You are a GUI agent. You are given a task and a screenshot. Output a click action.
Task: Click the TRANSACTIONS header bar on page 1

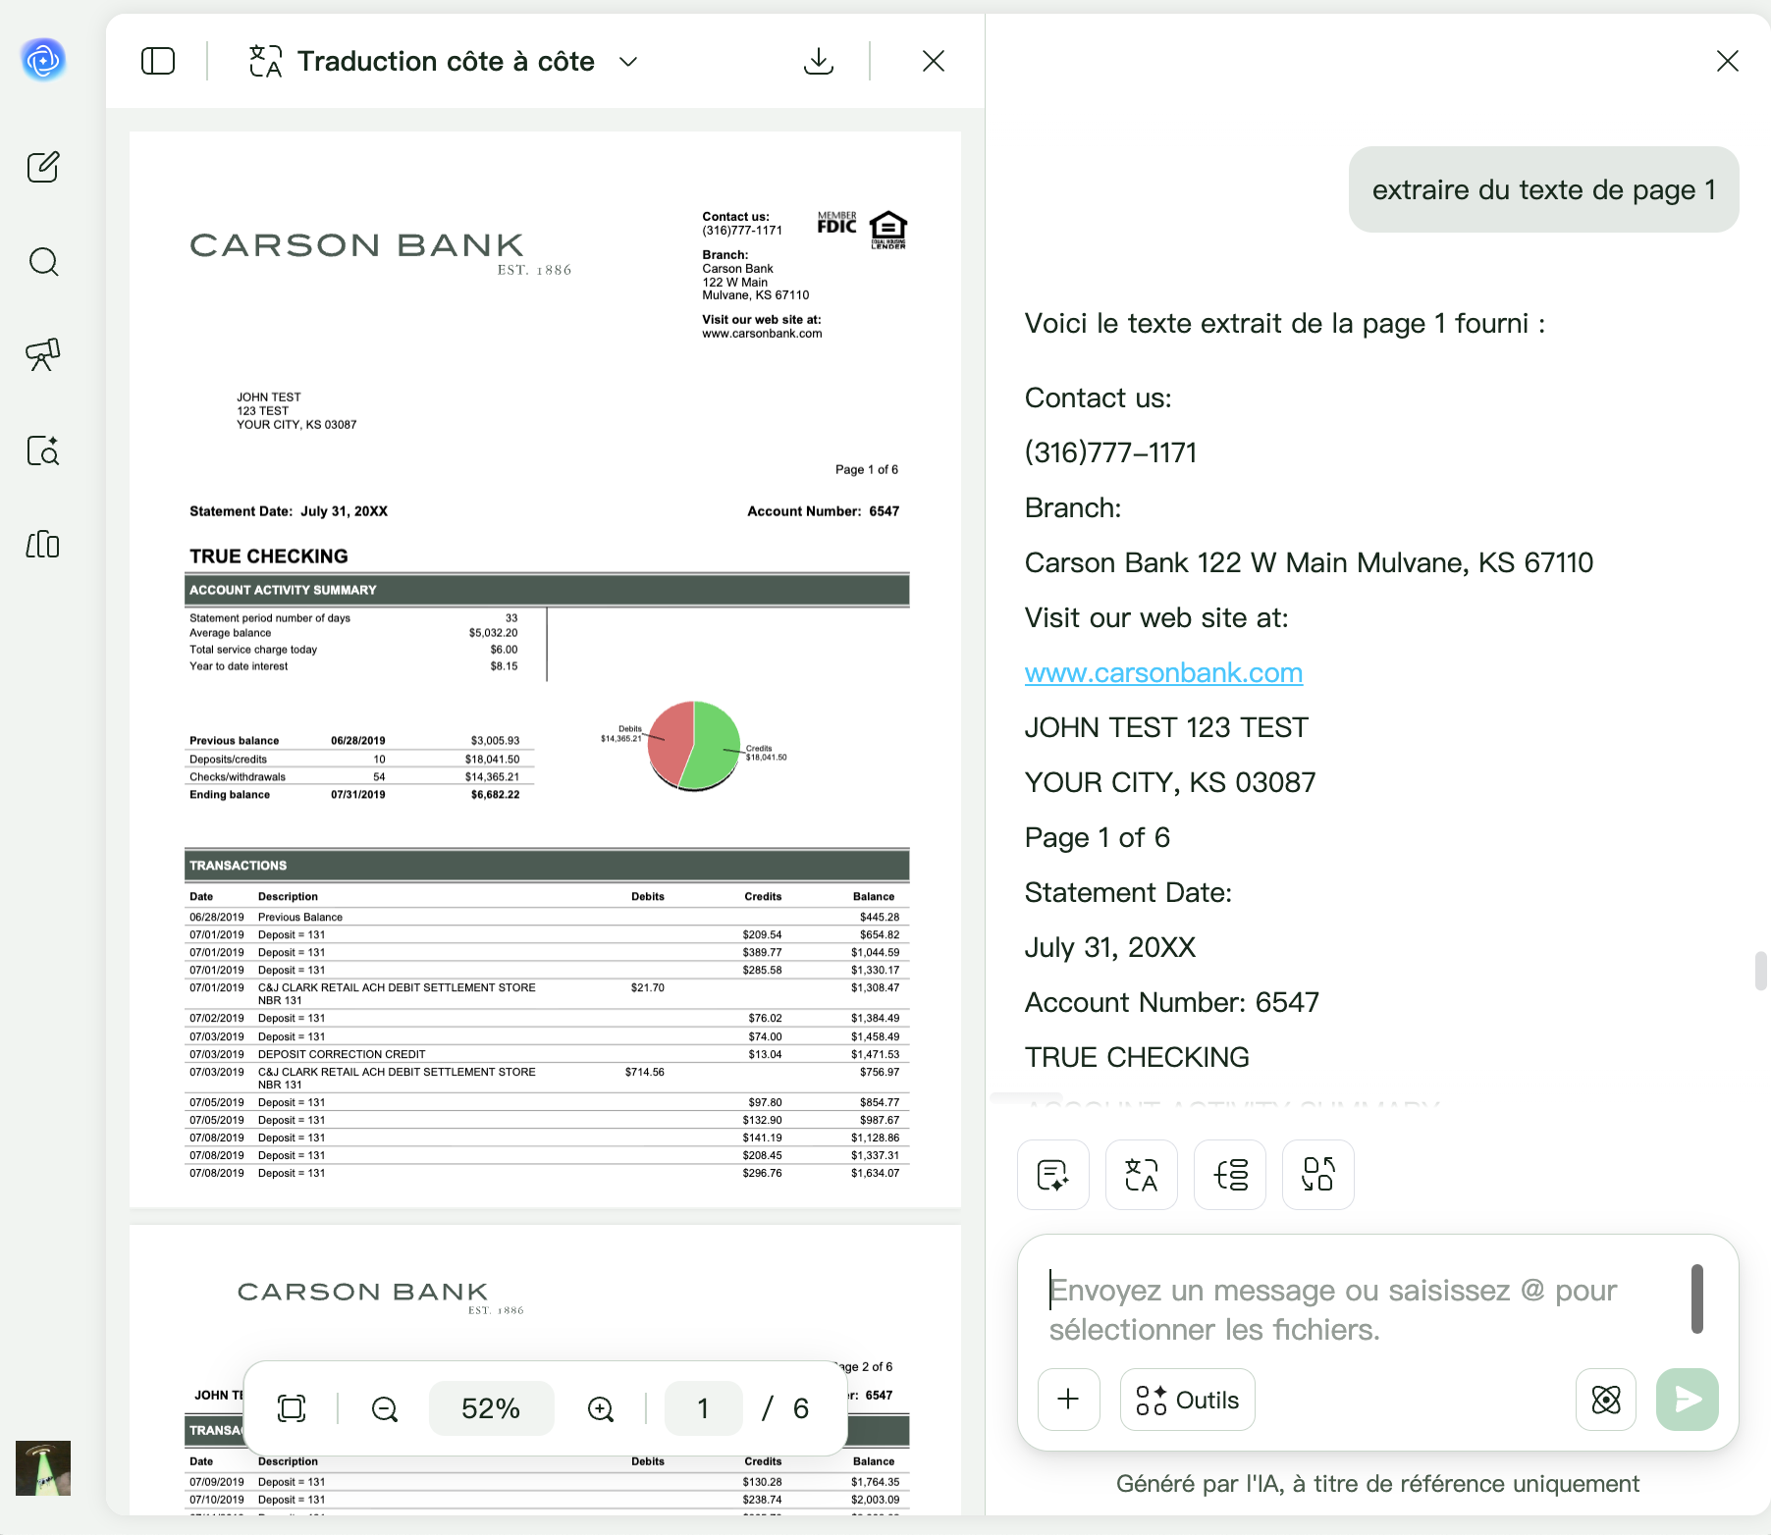click(x=547, y=866)
